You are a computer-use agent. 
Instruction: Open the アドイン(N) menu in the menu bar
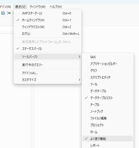tap(5, 7)
